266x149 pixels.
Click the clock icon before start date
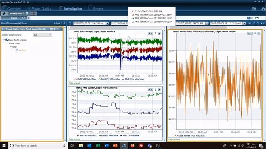tap(70, 23)
